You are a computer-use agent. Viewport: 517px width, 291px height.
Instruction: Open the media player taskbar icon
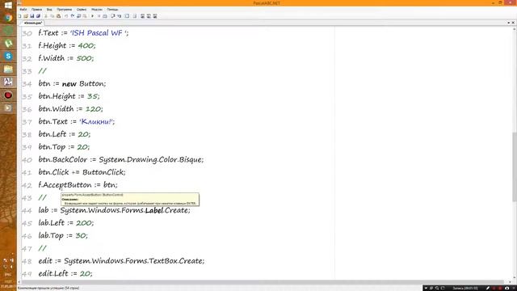tap(8, 108)
